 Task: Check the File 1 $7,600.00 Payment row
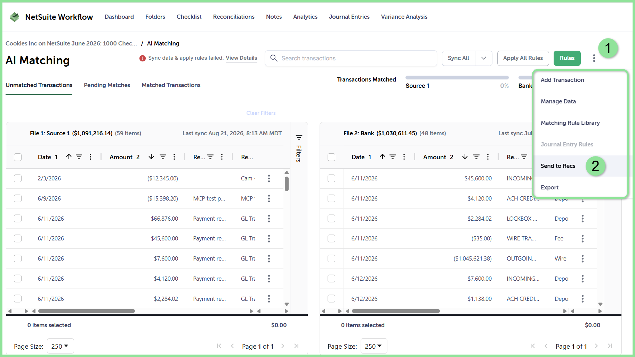(x=18, y=258)
